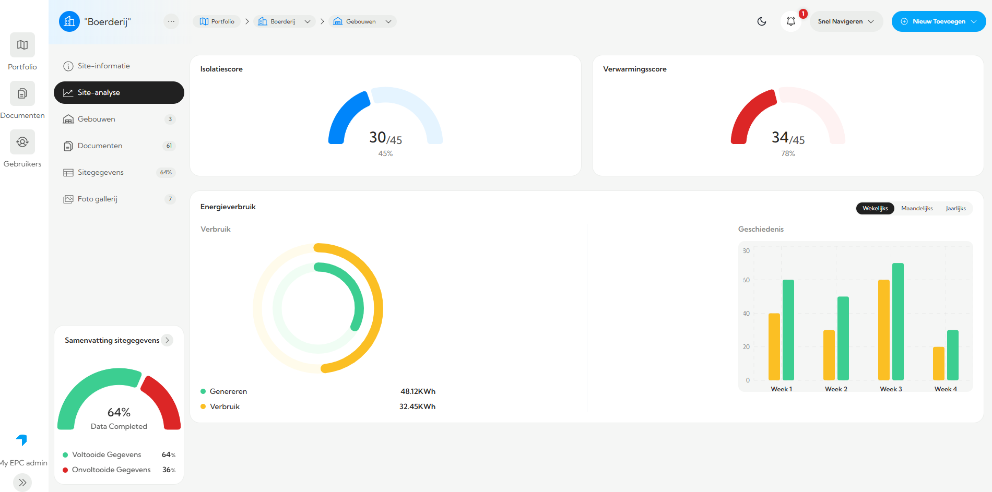992x492 pixels.
Task: Click the Nieuw Toevoegen button
Action: coord(938,21)
